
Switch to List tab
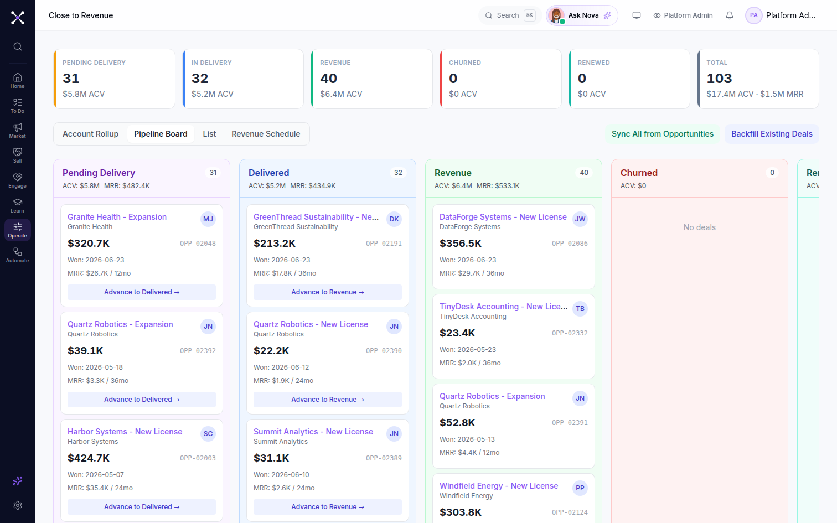pos(209,134)
